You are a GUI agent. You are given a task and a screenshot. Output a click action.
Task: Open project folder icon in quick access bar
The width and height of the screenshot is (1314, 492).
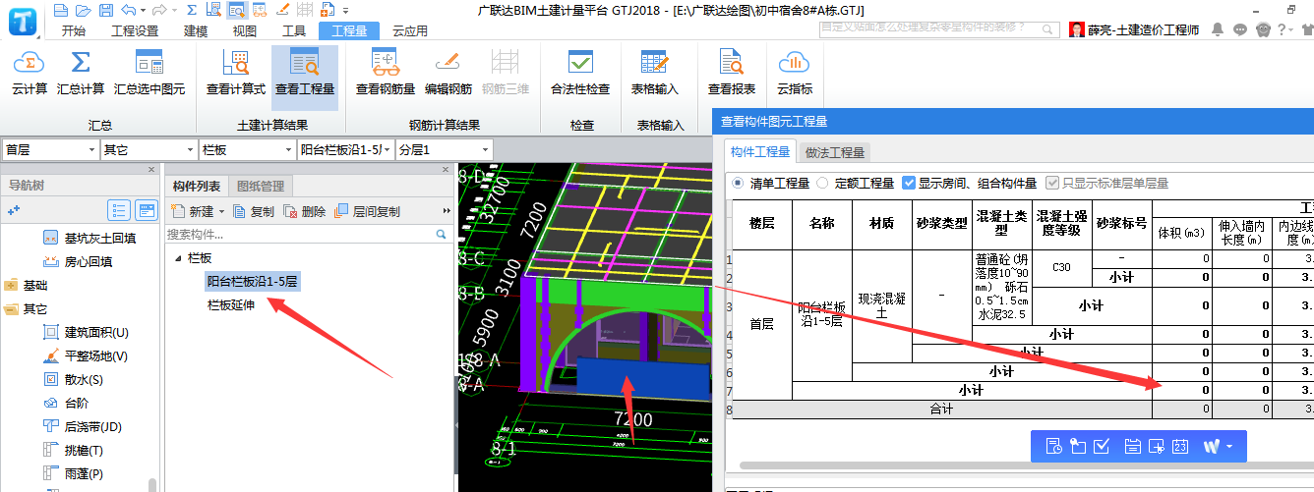point(82,10)
